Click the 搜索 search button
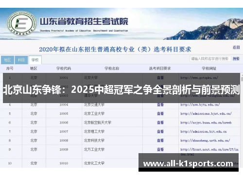Image resolution: width=243 pixels, height=176 pixels. click(236, 59)
